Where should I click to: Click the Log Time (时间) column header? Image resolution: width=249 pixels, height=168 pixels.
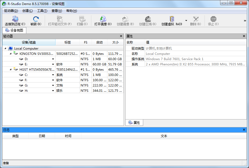click(68, 136)
